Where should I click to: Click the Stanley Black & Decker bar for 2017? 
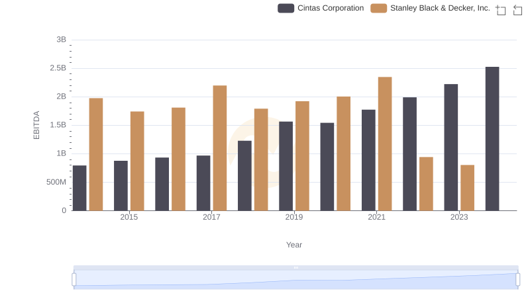(x=220, y=148)
